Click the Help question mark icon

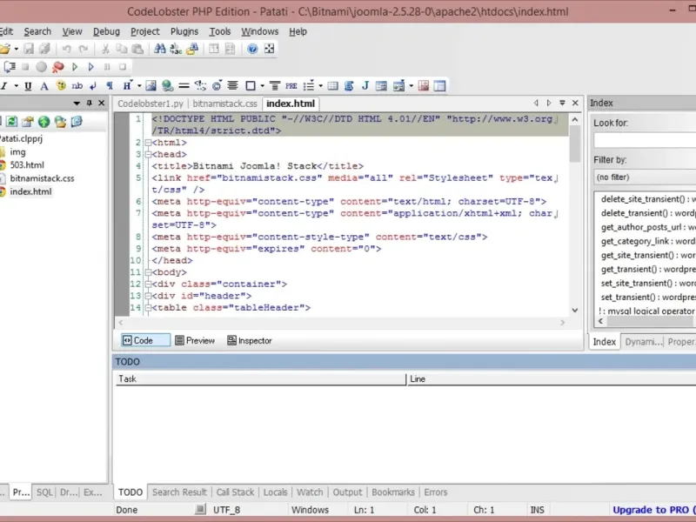tap(252, 50)
